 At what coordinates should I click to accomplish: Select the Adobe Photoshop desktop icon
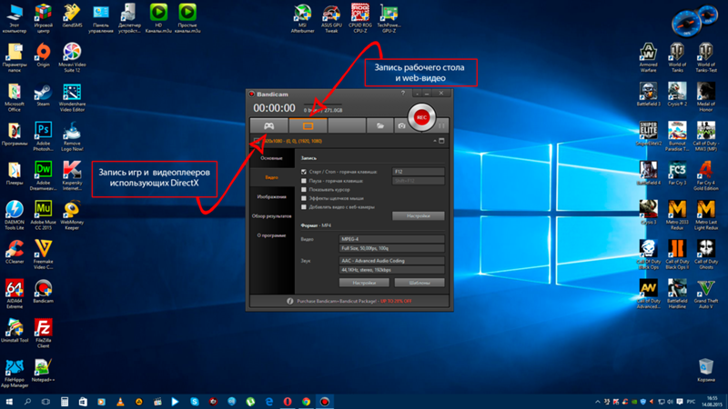point(43,136)
